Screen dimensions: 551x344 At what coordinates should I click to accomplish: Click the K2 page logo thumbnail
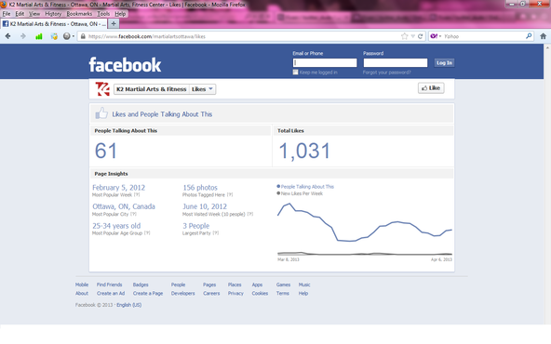(x=102, y=89)
